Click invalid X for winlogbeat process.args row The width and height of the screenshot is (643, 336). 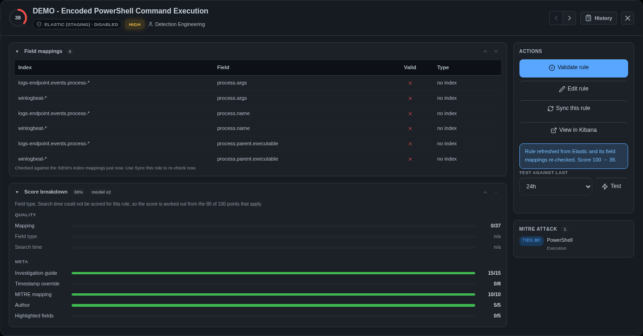point(410,98)
